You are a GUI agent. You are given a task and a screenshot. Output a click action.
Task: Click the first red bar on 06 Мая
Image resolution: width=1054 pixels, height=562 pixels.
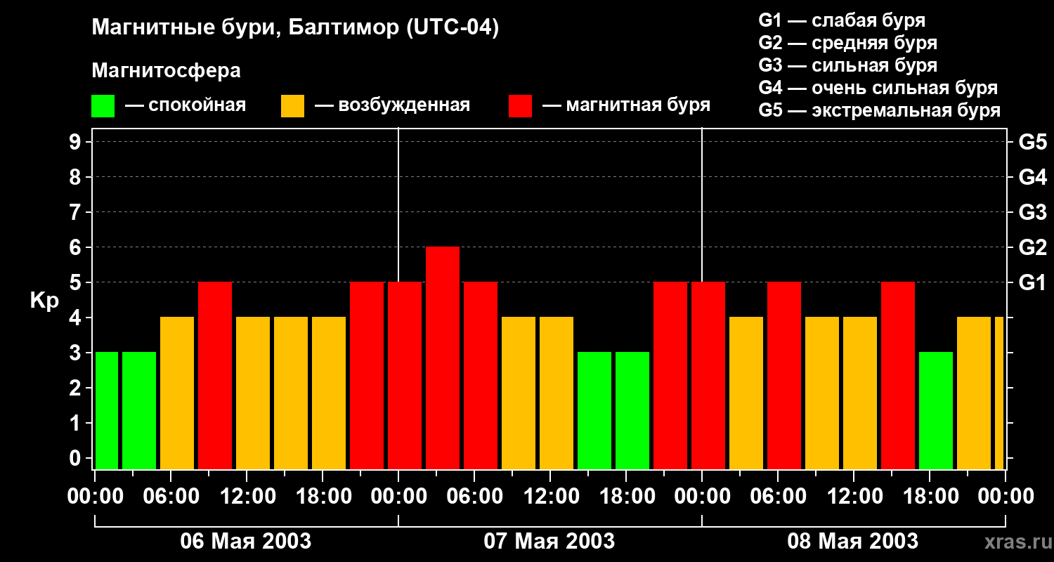pyautogui.click(x=215, y=374)
